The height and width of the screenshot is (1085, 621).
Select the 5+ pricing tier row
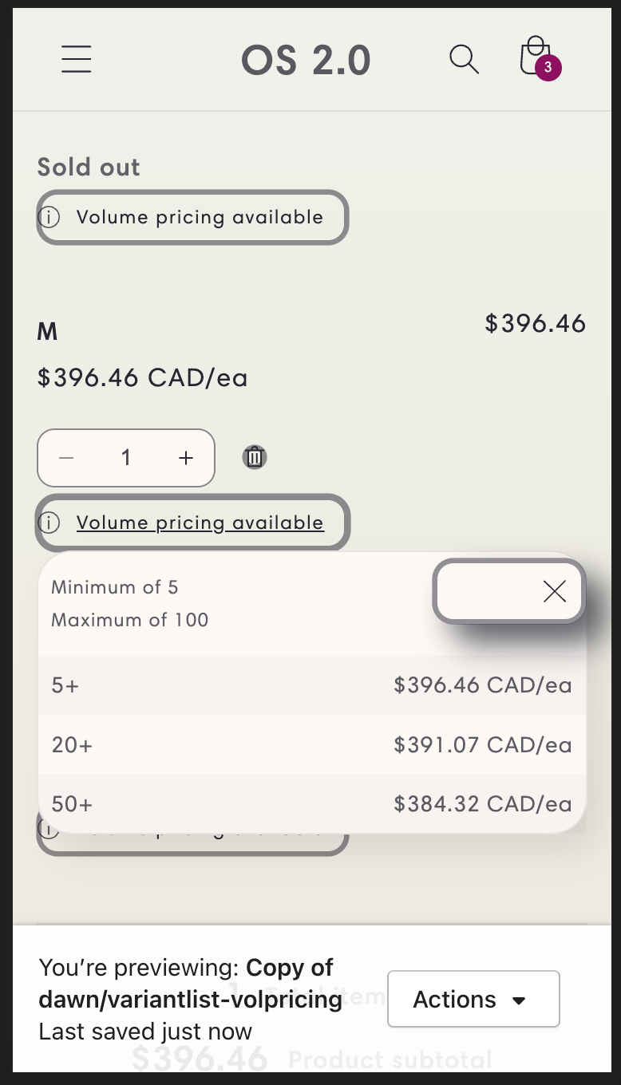(x=311, y=685)
